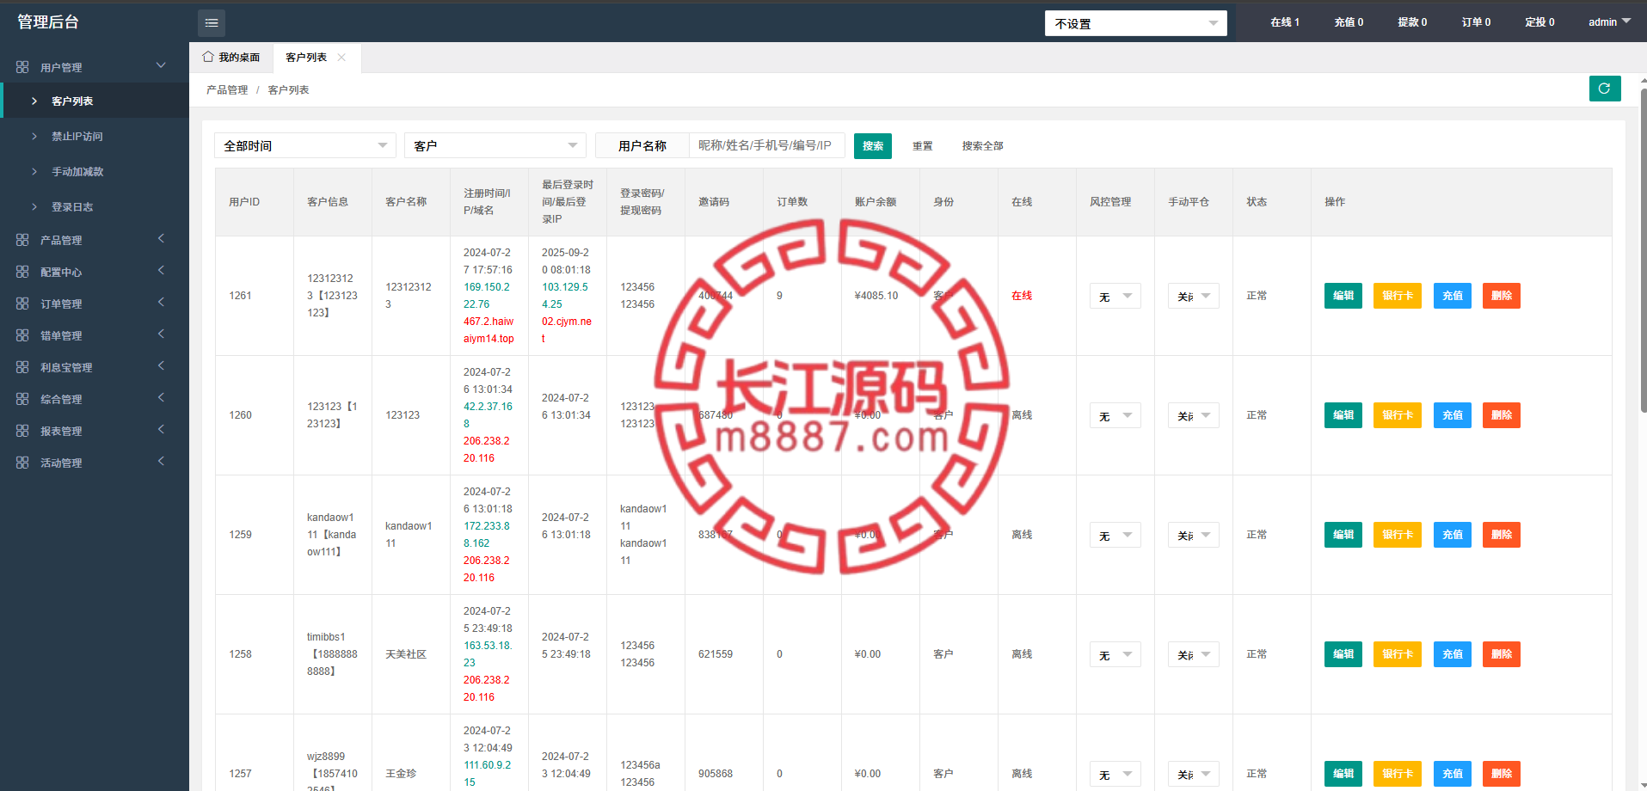Open 手动平仓 dropdown for user 1258

pyautogui.click(x=1194, y=654)
